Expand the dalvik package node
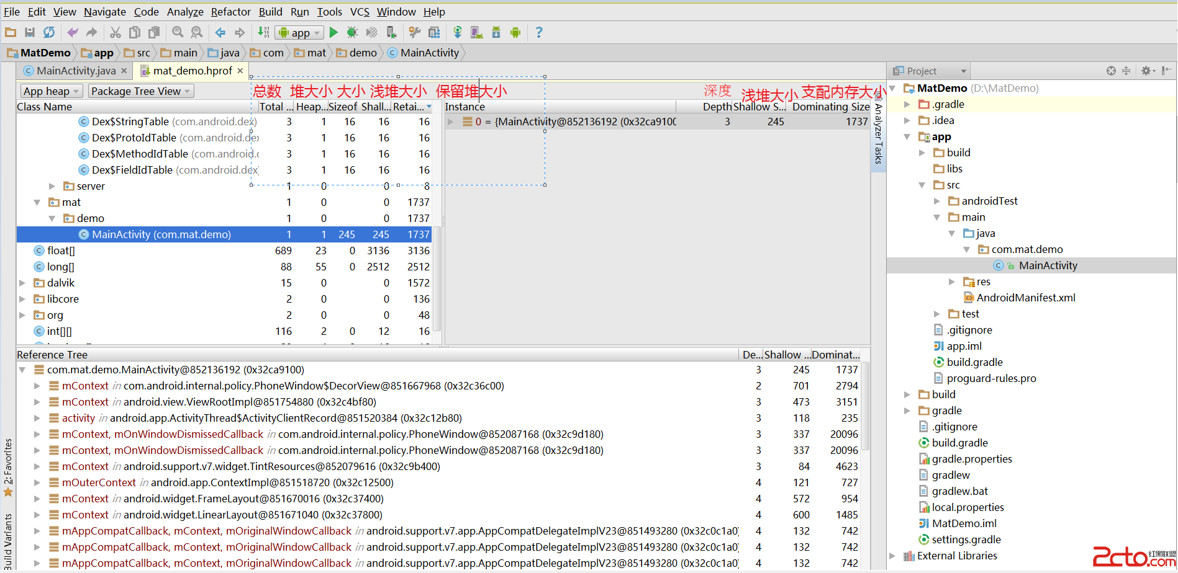Image resolution: width=1178 pixels, height=573 pixels. 22,283
